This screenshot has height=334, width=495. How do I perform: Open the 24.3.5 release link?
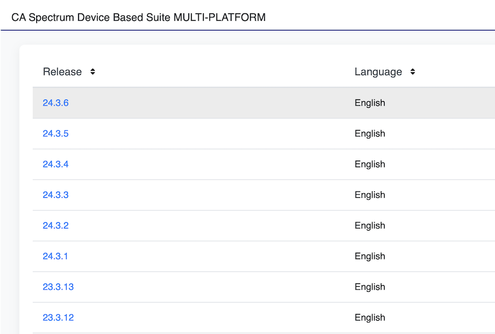click(x=56, y=133)
